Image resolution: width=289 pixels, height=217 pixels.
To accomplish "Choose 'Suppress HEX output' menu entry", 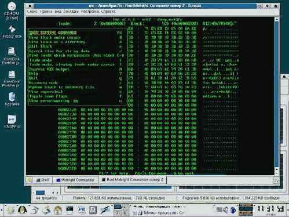I will click(76, 69).
